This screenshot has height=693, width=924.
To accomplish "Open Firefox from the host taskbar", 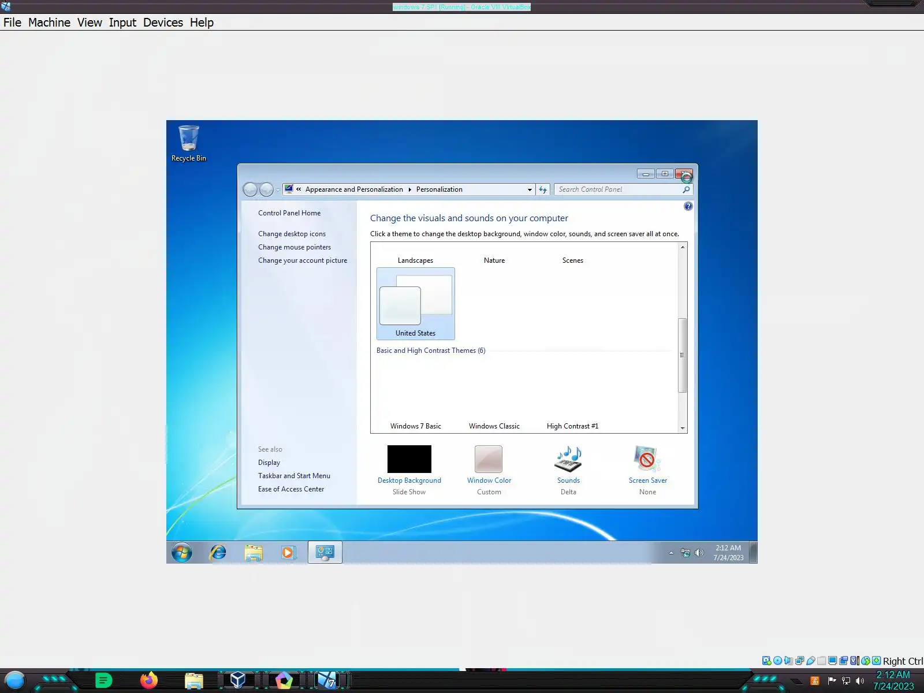I will point(149,680).
